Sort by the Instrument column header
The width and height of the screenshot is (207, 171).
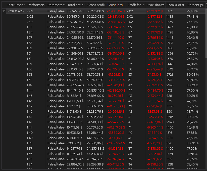(16, 5)
